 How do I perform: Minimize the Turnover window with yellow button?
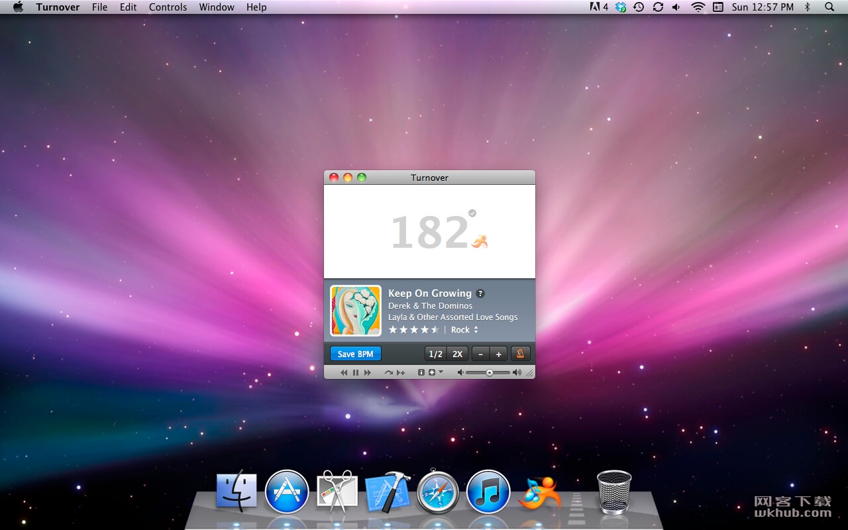[x=348, y=178]
